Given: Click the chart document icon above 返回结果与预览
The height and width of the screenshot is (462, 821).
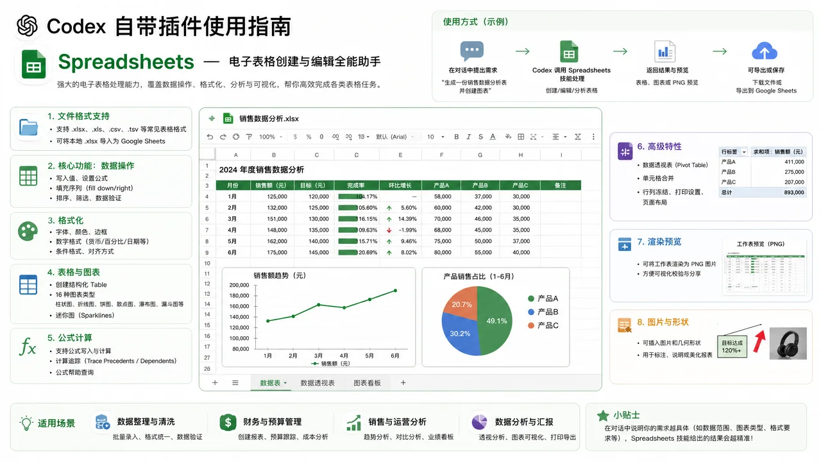Looking at the screenshot, I should (664, 51).
